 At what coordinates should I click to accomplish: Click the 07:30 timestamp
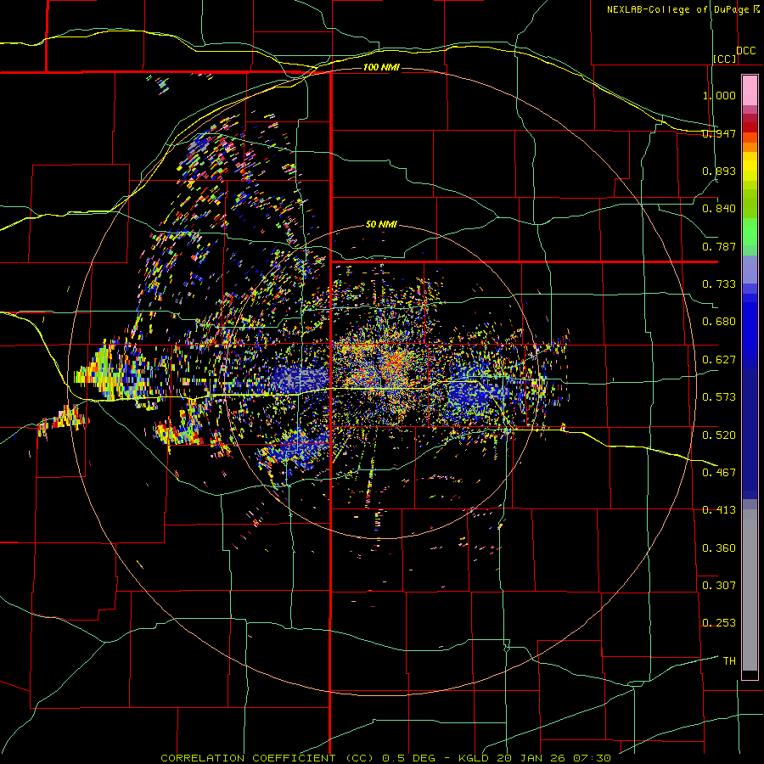point(592,758)
